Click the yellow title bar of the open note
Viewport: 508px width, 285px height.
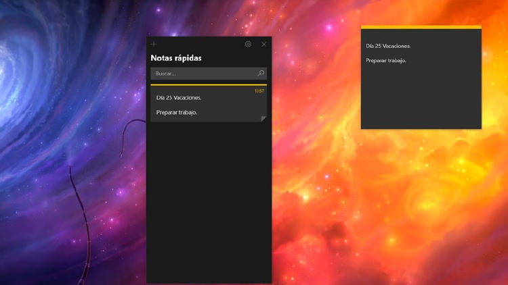tap(421, 27)
